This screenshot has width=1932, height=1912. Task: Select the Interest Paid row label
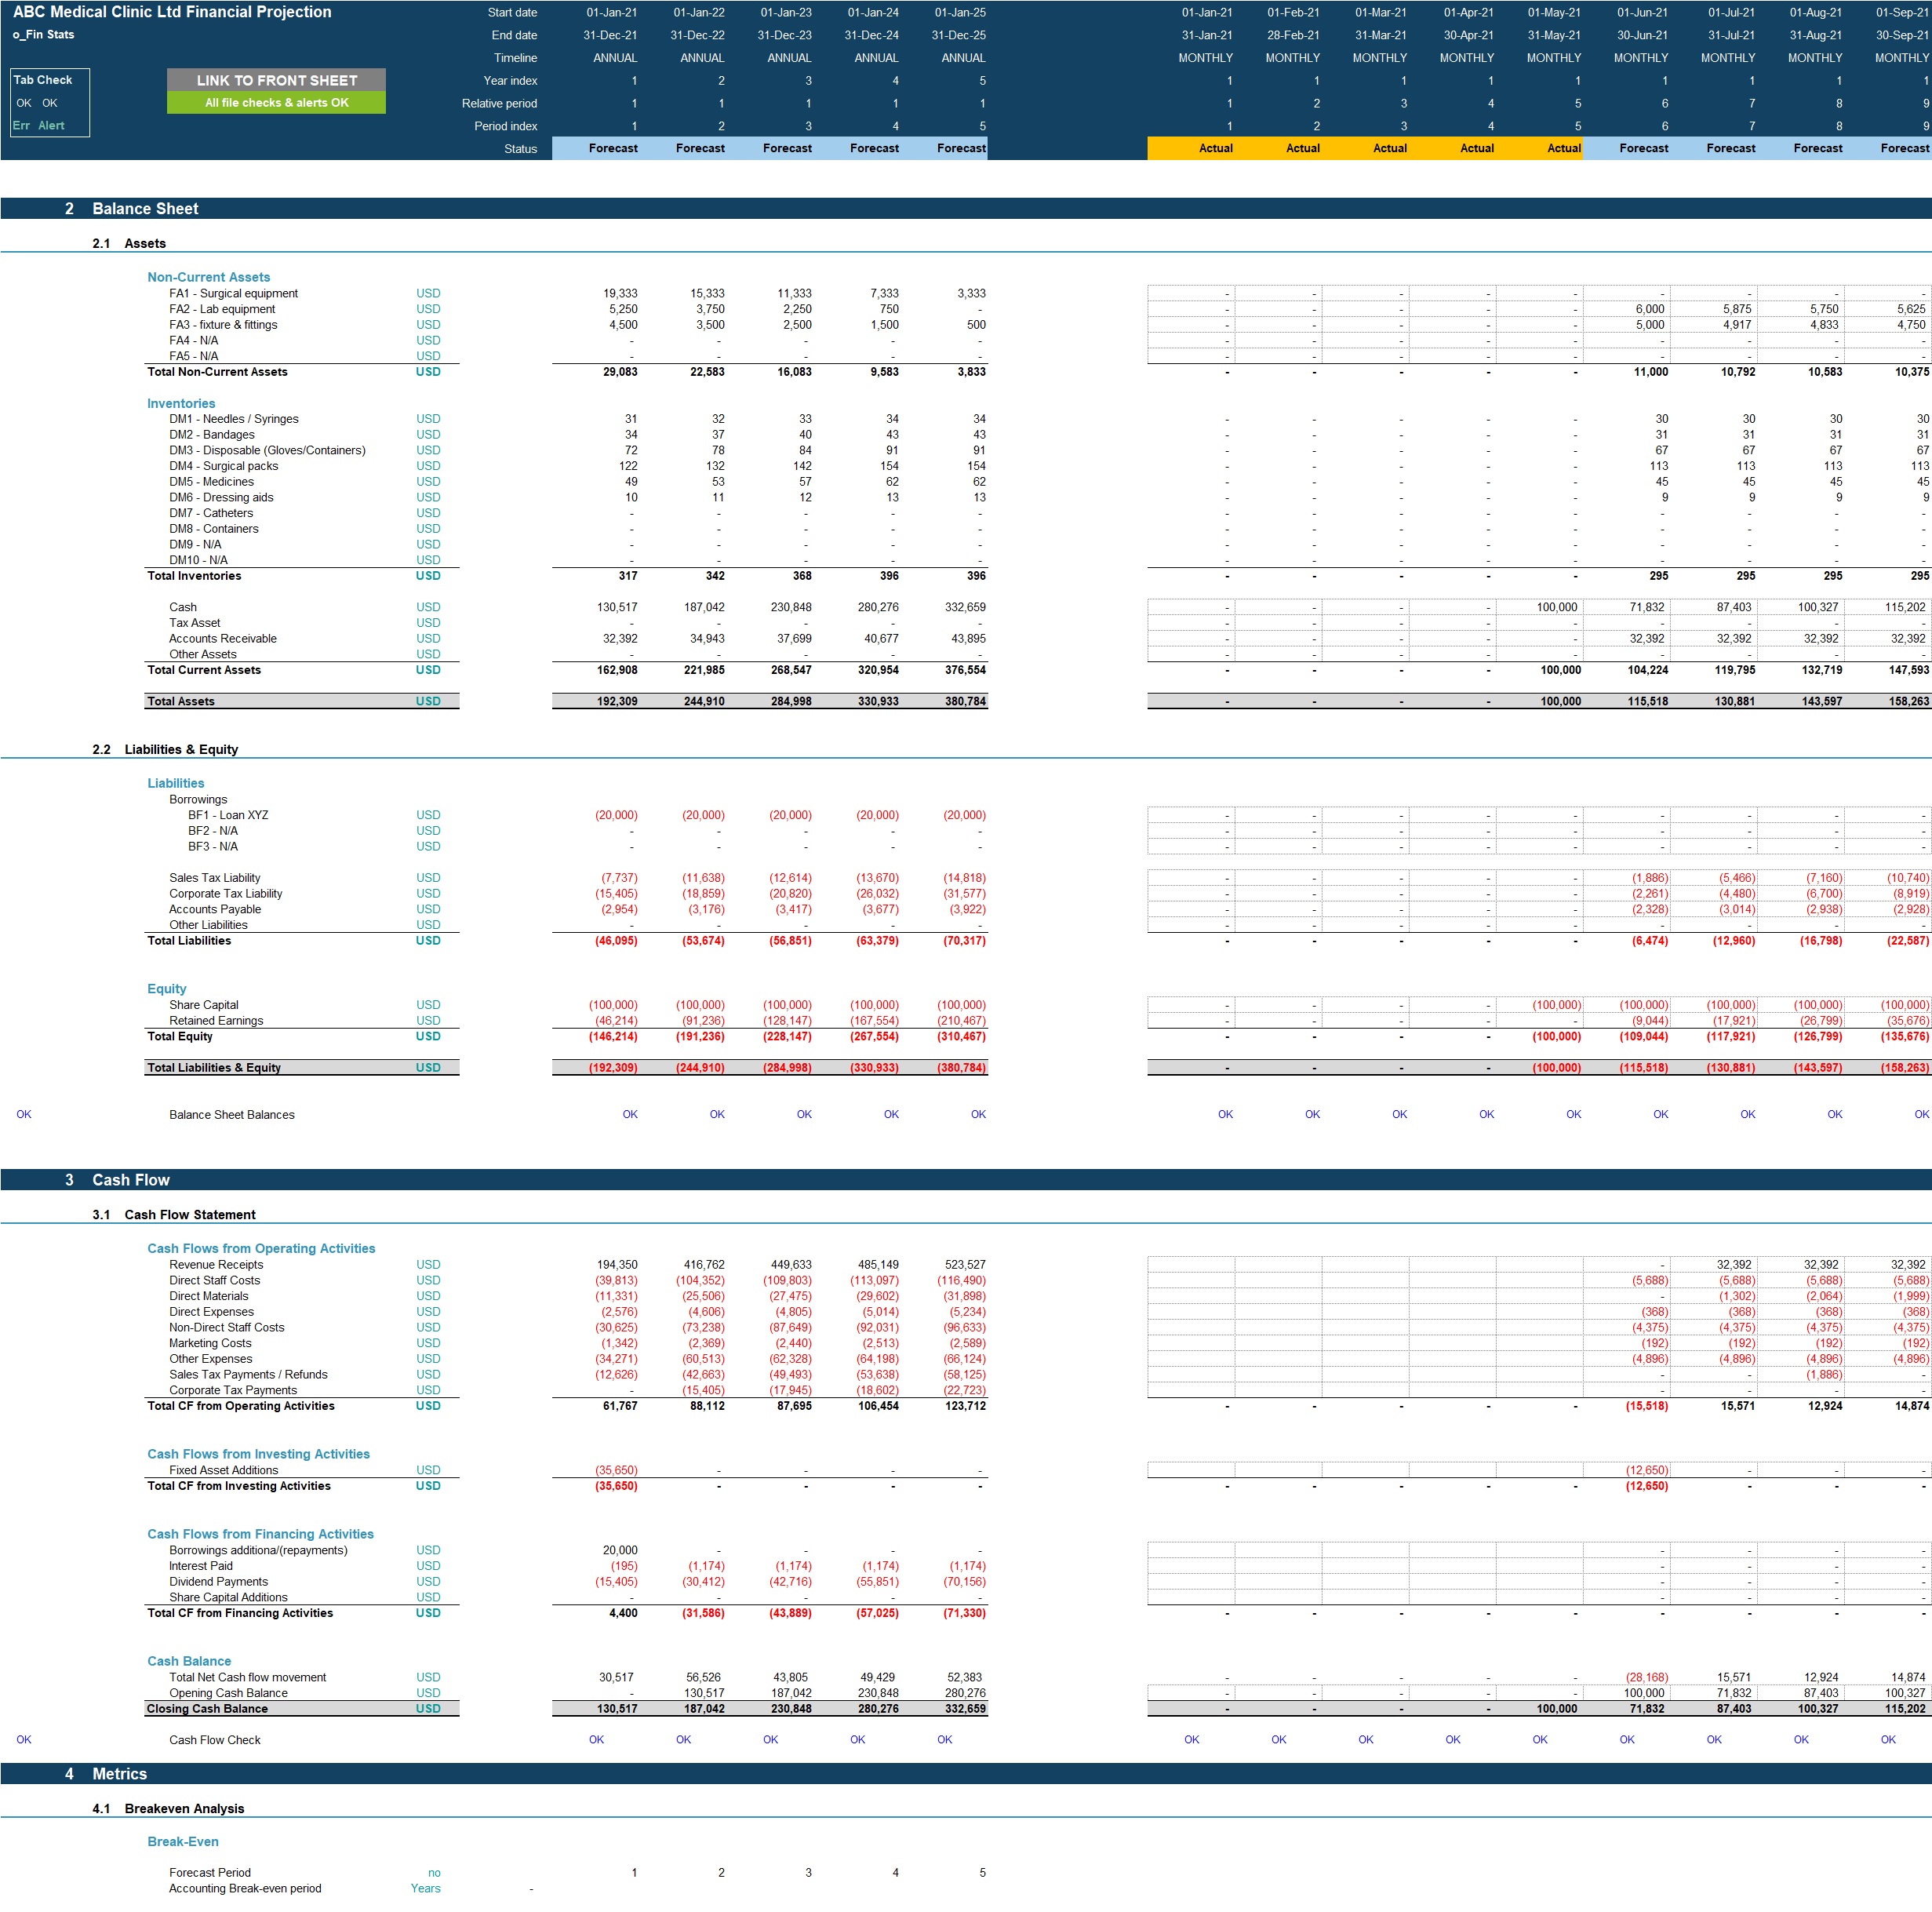(200, 1566)
